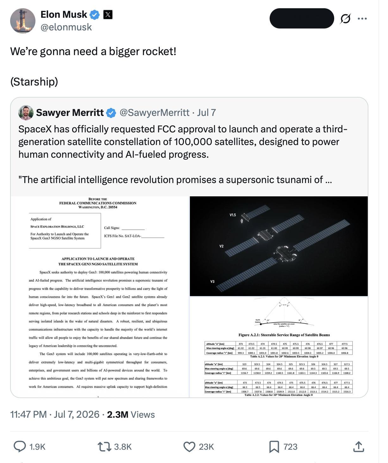Click the repost icon
The height and width of the screenshot is (463, 388).
tap(104, 447)
